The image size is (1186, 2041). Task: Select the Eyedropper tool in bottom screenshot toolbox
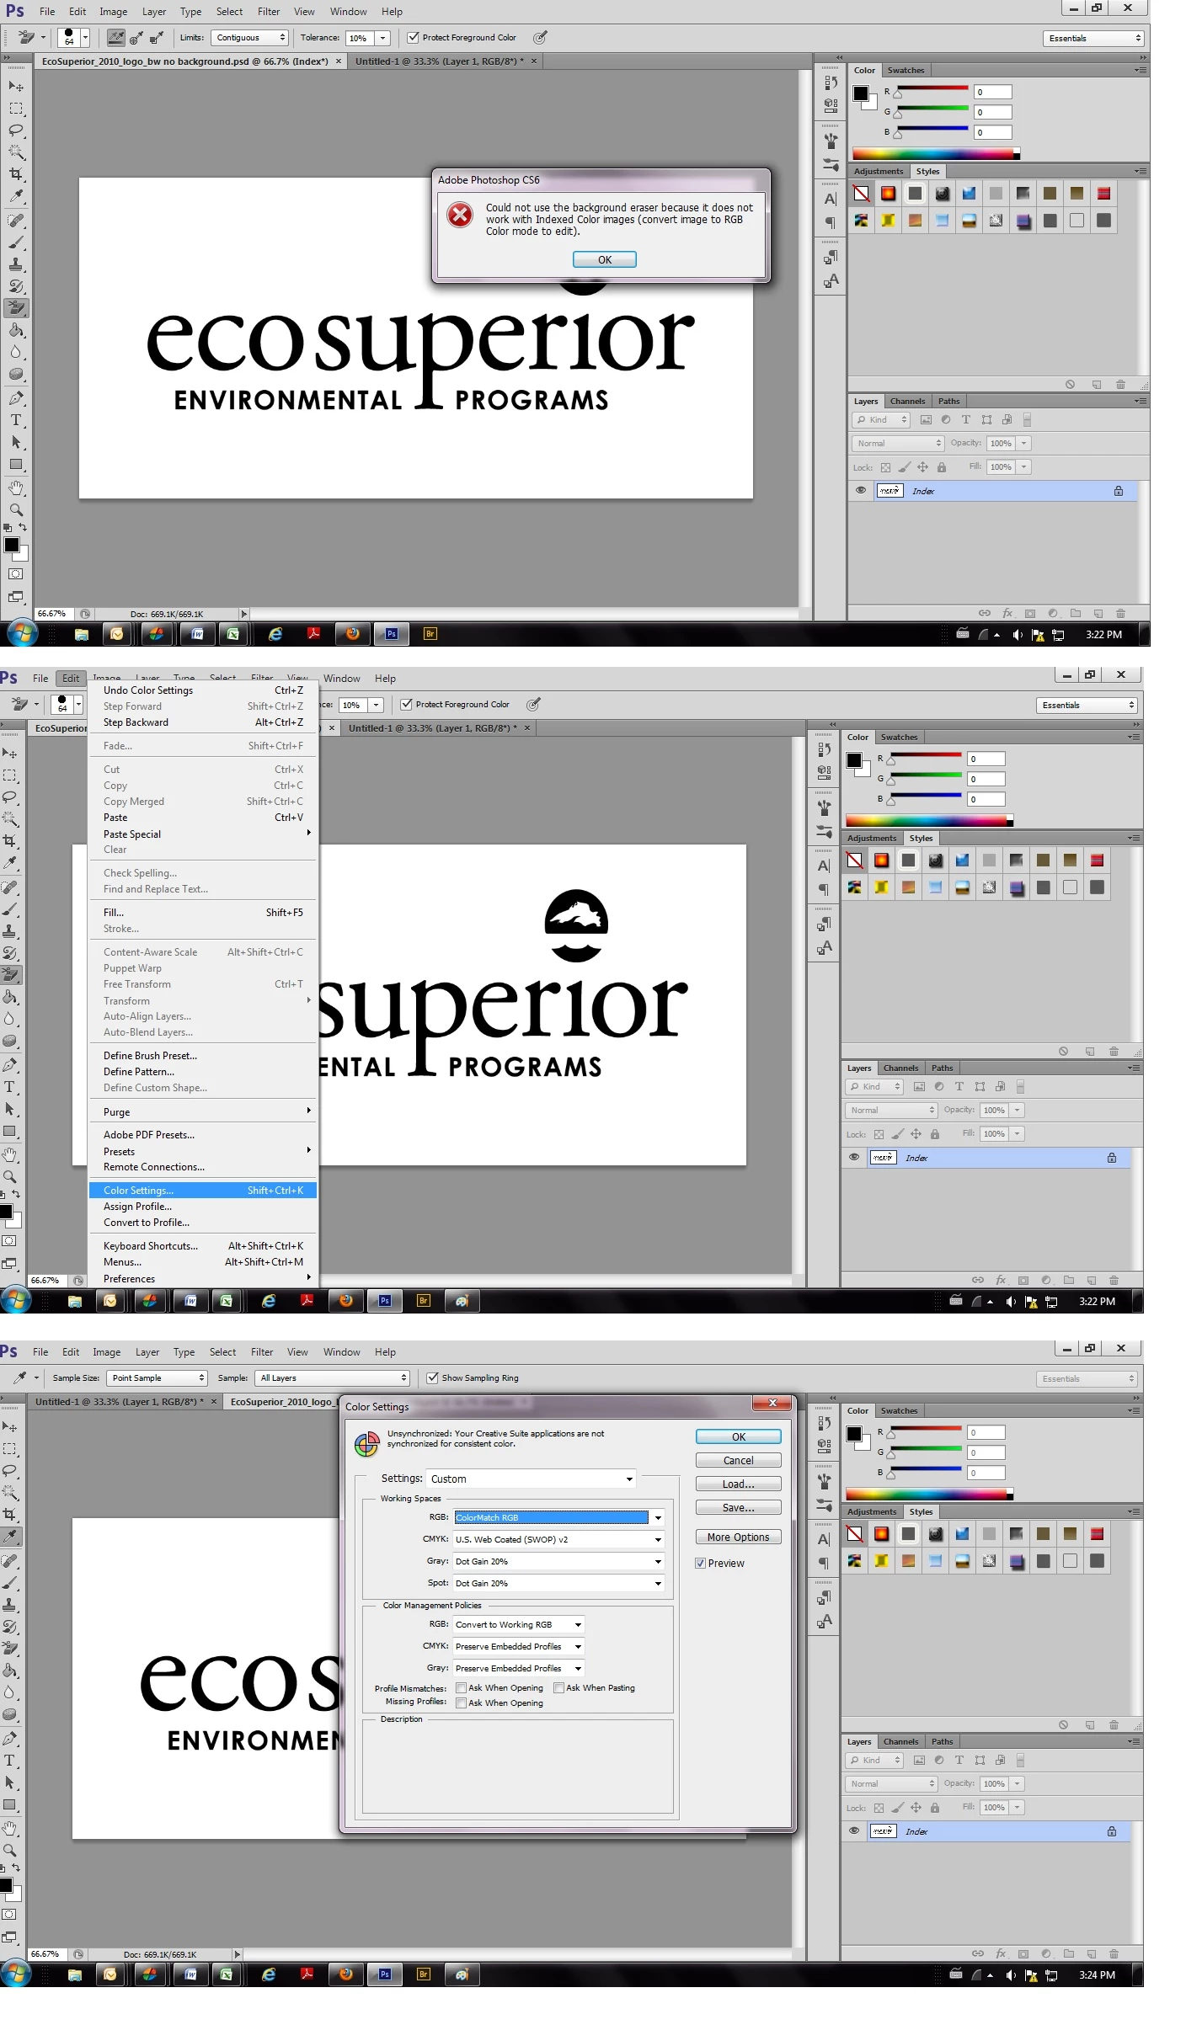(9, 1536)
